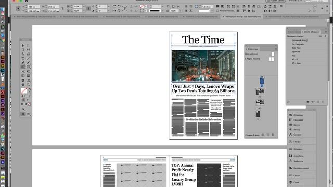Screen dimensions: 333x187
Task: Select the Line tool
Action: click(x=28, y=59)
